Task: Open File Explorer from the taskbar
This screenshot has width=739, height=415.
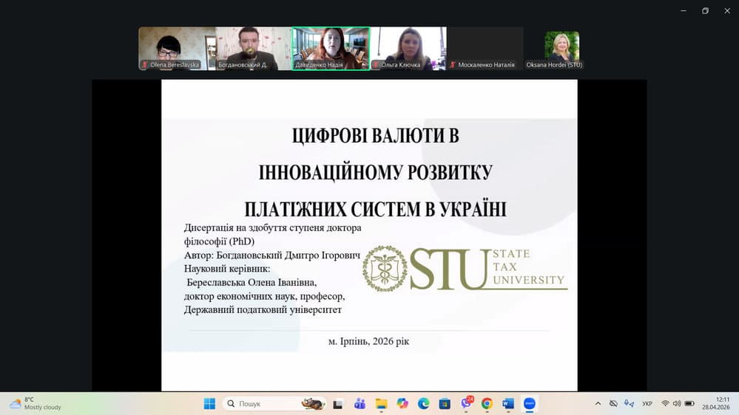Action: (381, 404)
